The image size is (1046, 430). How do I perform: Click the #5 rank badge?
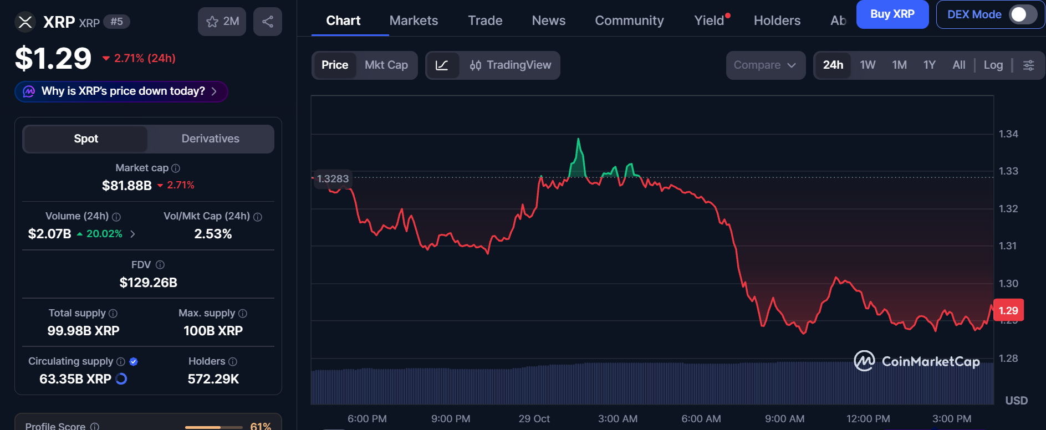[117, 22]
